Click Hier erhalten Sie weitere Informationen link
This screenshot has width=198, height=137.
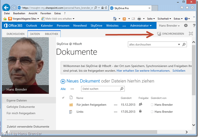(x=143, y=70)
